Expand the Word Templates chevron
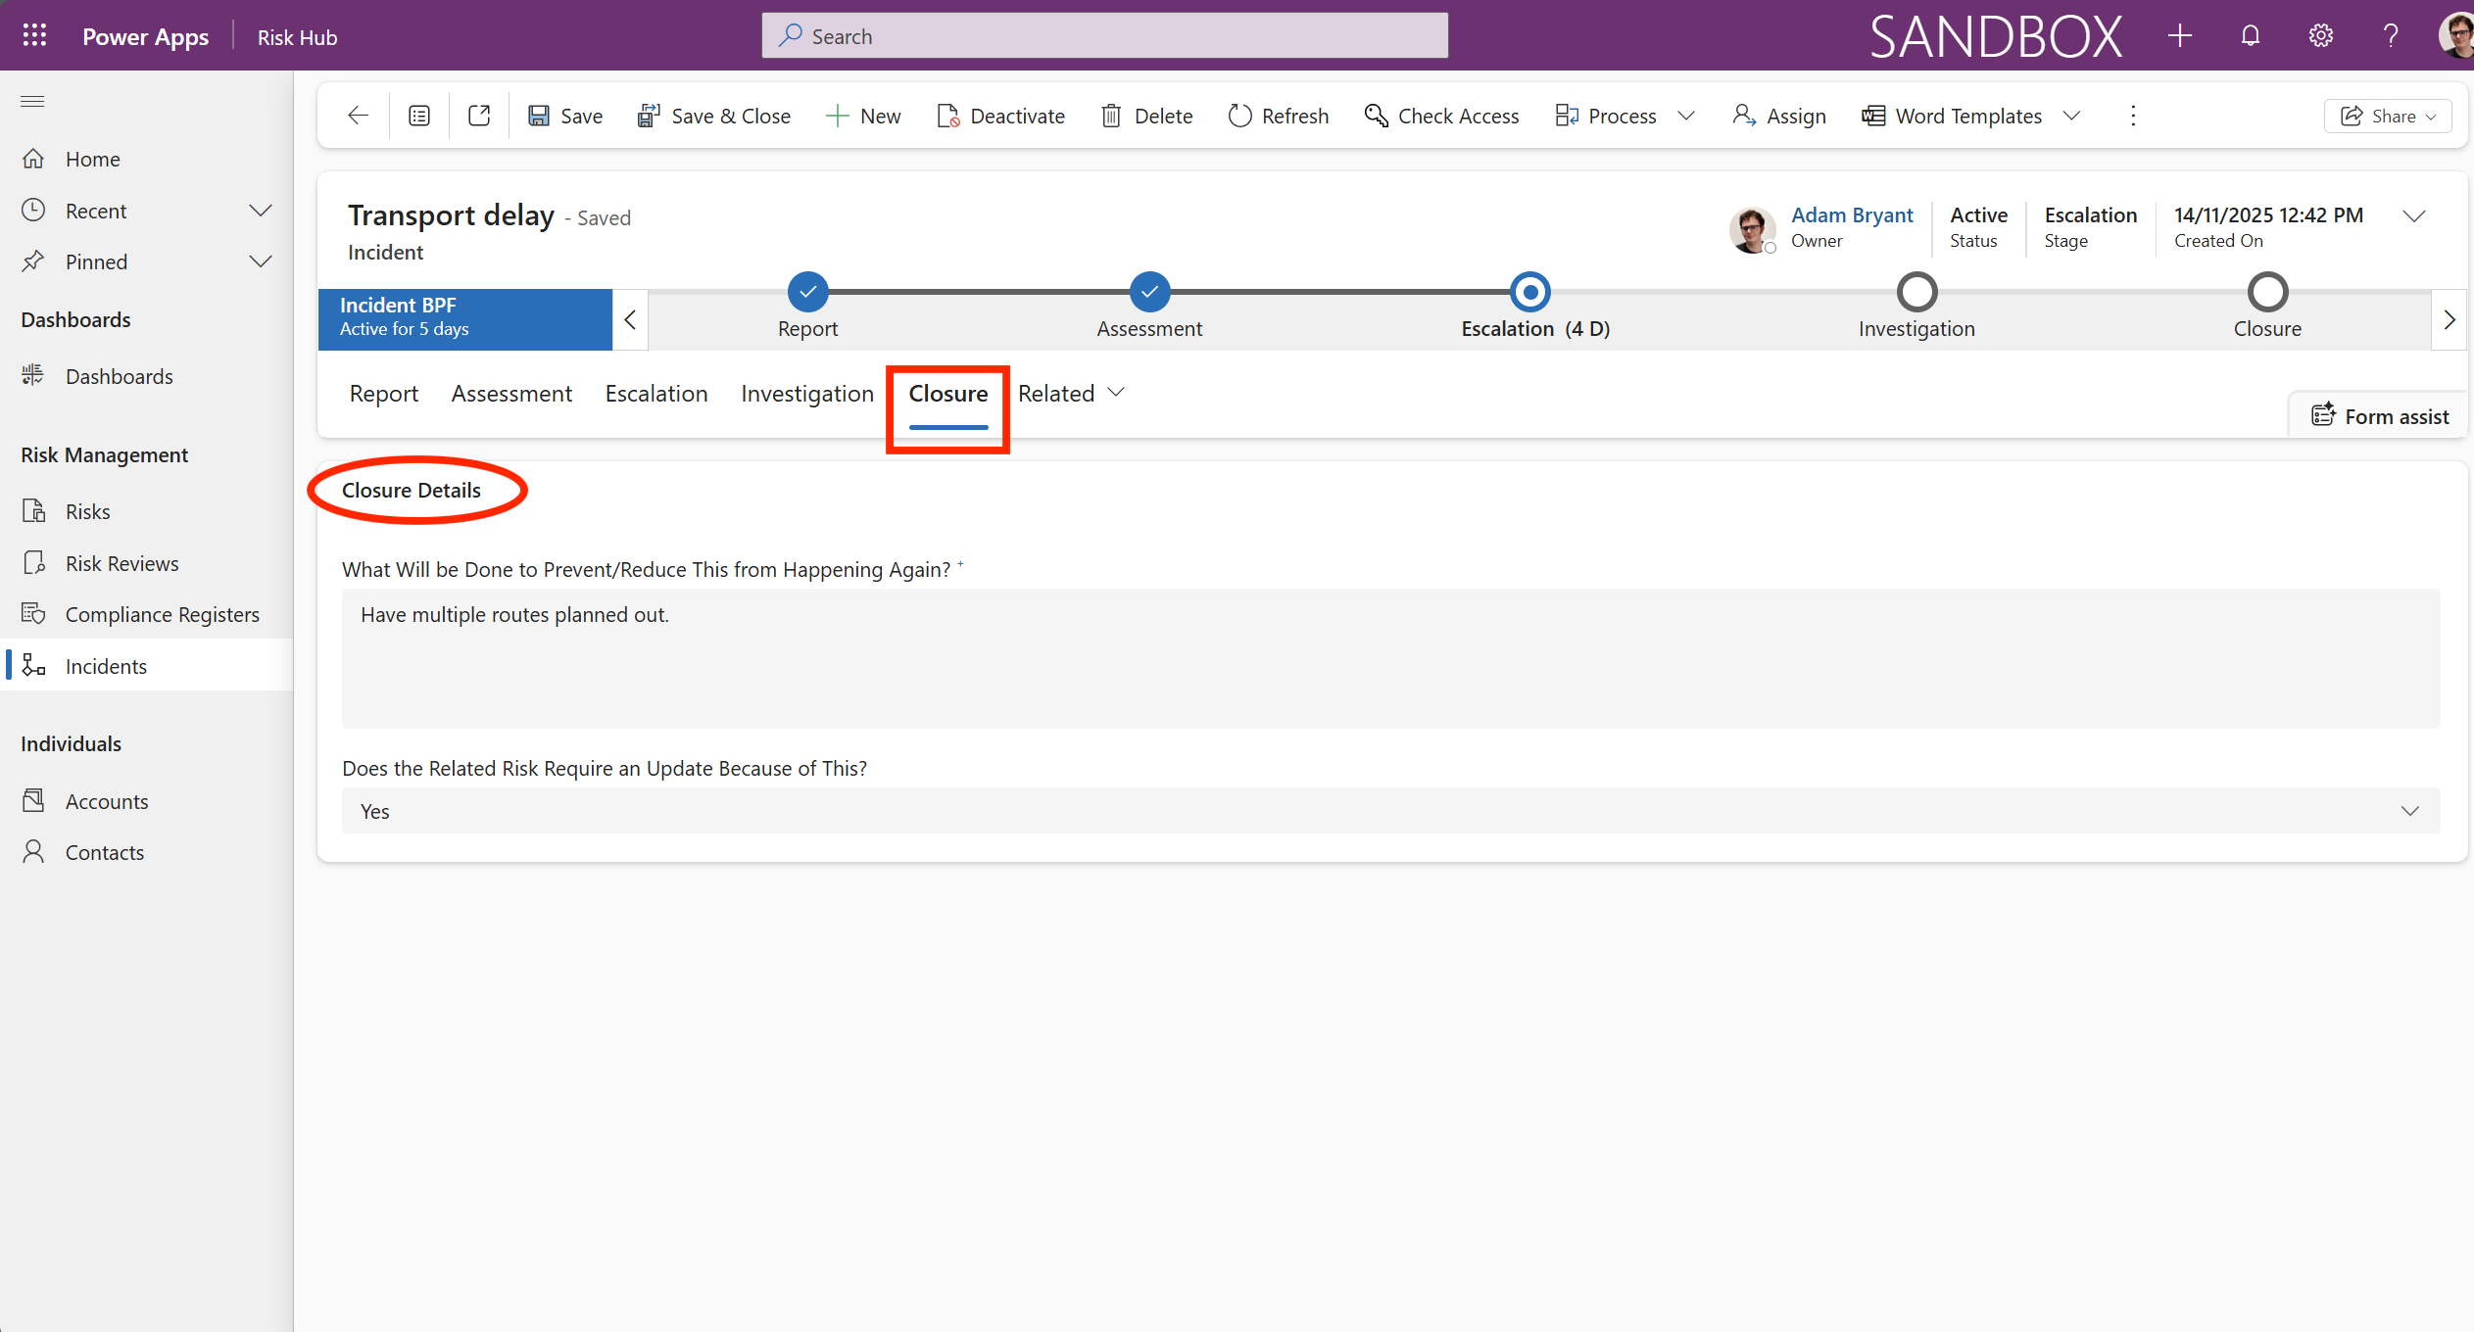 click(x=2070, y=116)
